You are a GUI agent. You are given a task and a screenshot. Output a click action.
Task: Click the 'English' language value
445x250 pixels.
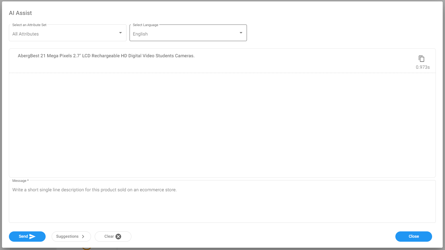tap(140, 34)
